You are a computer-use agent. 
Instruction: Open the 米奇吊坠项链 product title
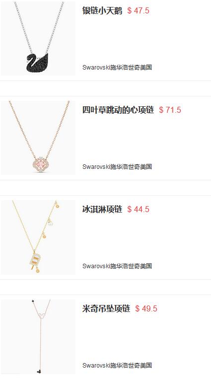[106, 308]
